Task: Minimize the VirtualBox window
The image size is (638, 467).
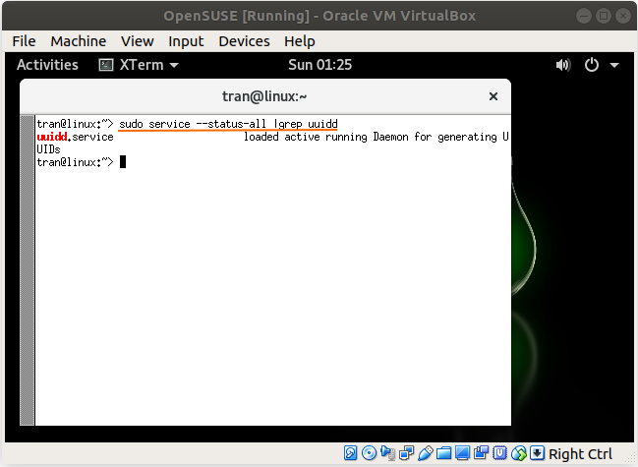Action: click(584, 16)
